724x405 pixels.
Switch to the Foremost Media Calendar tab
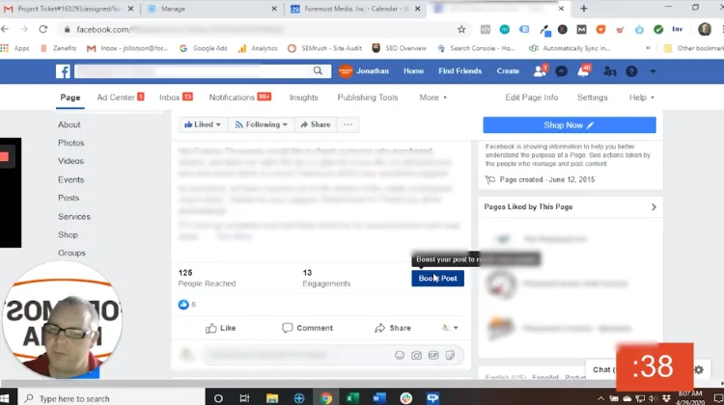point(353,9)
